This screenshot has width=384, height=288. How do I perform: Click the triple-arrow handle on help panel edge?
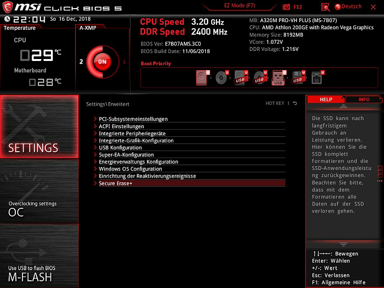click(380, 181)
